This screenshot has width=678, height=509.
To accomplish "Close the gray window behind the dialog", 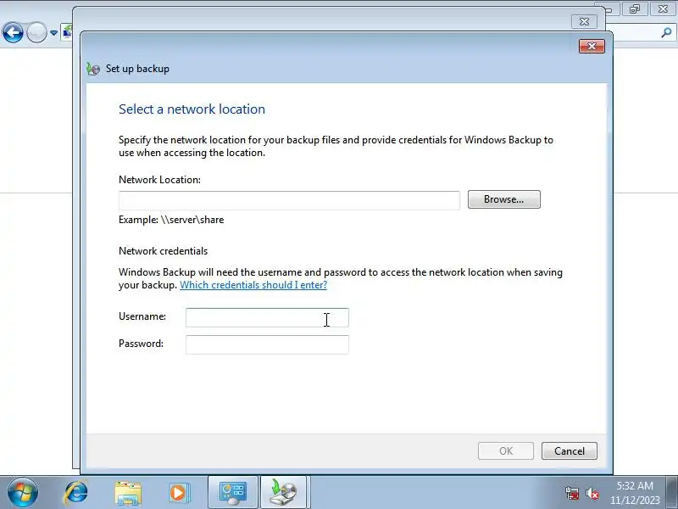I will pos(584,22).
